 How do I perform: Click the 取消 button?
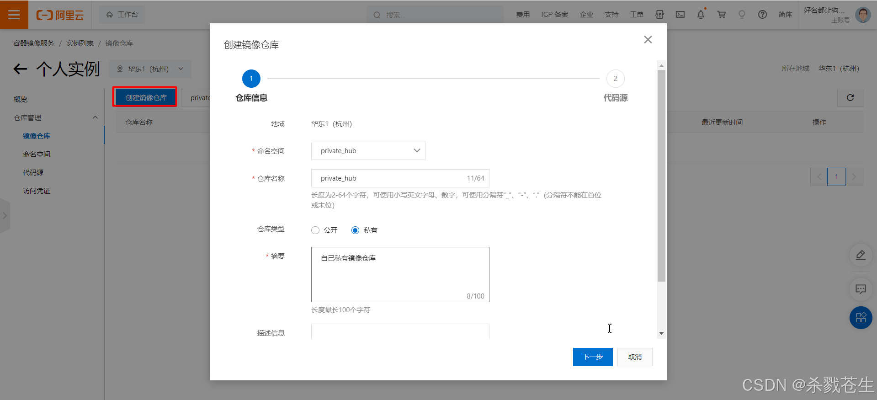coord(634,357)
